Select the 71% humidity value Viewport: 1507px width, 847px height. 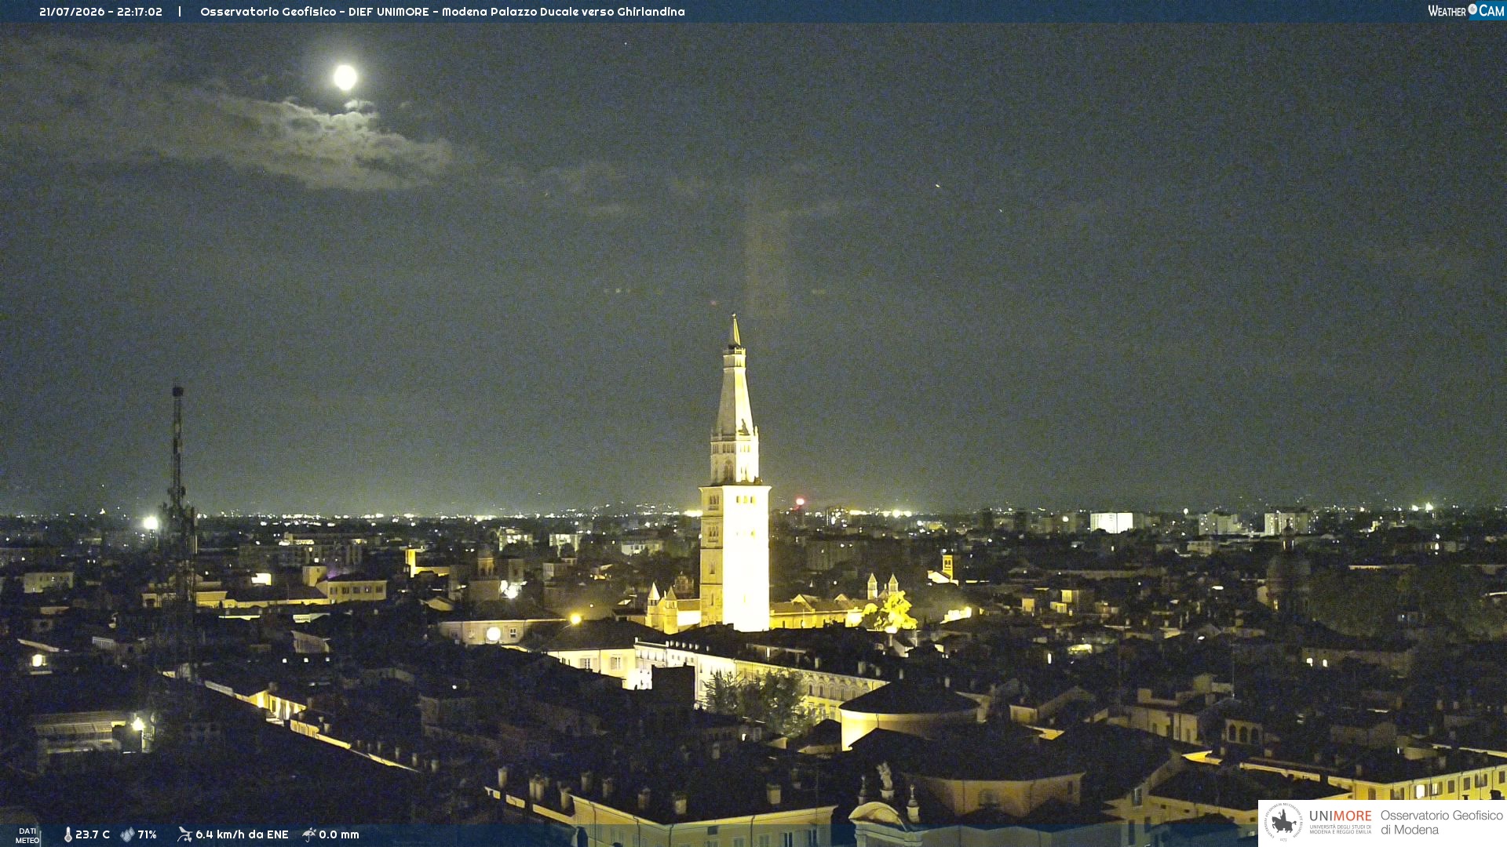(147, 834)
